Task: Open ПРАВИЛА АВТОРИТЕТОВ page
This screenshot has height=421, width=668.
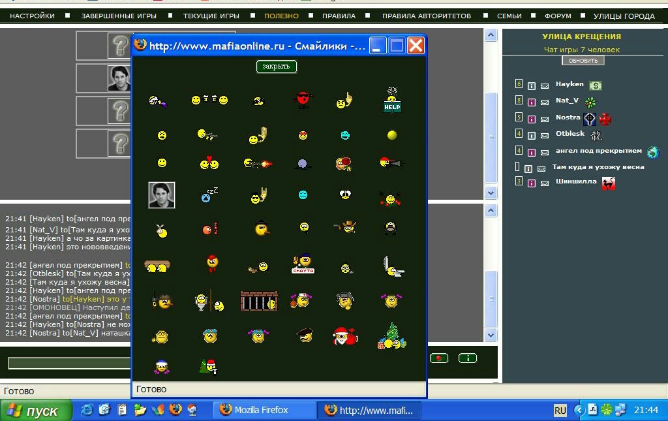Action: click(x=427, y=16)
